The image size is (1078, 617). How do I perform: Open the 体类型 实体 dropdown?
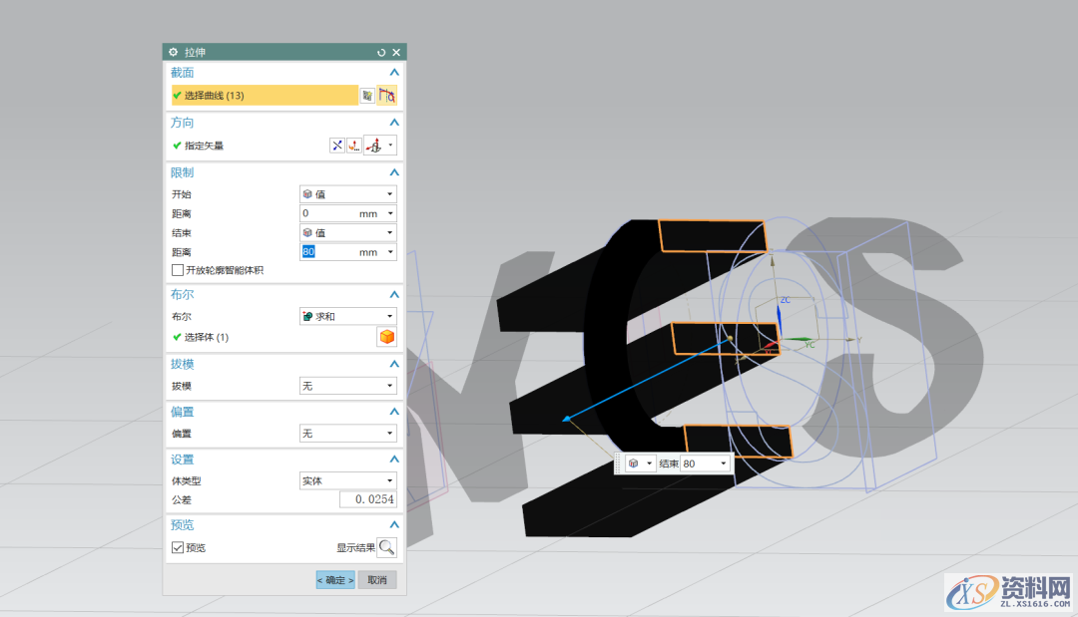[x=348, y=480]
